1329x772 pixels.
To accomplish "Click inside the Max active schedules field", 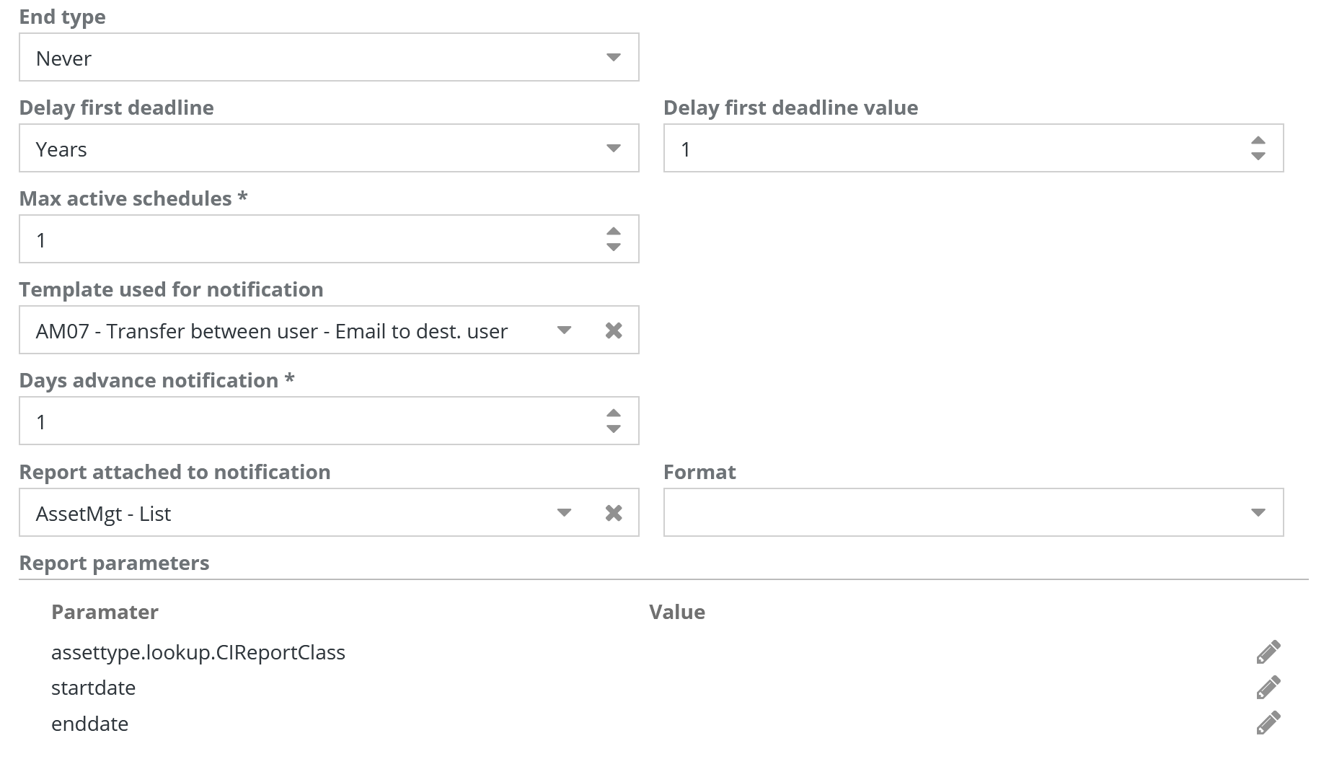I will tap(310, 240).
